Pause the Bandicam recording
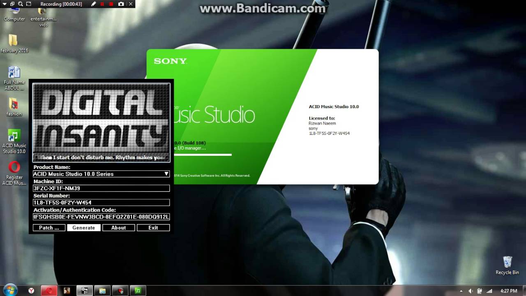 coord(102,4)
